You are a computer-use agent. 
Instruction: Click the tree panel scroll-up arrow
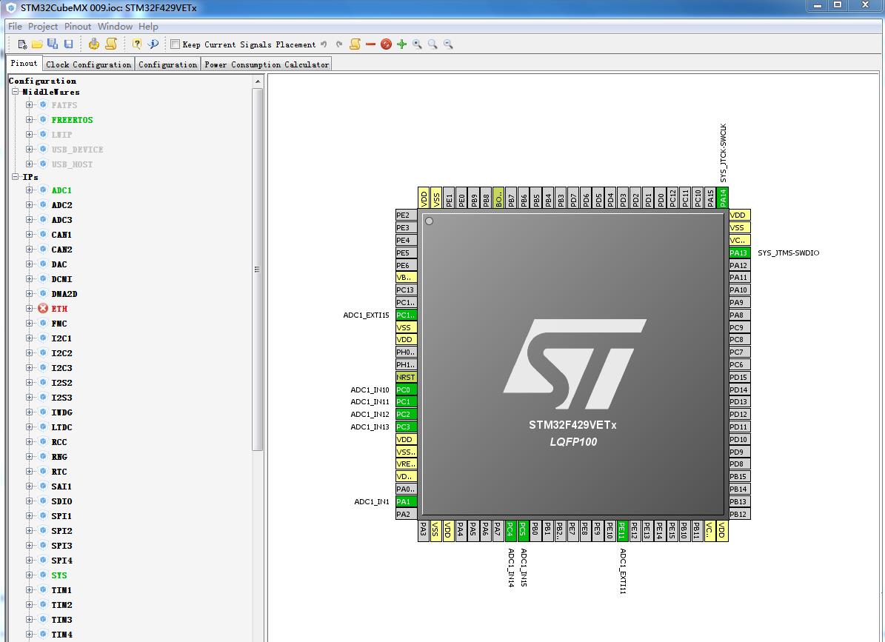pos(258,81)
